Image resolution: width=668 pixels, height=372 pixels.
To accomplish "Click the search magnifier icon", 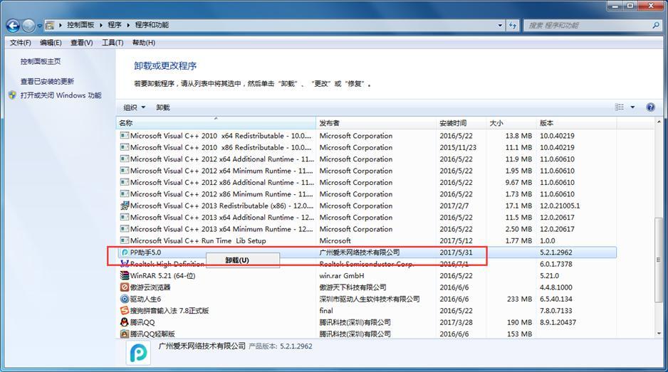I will (x=656, y=26).
